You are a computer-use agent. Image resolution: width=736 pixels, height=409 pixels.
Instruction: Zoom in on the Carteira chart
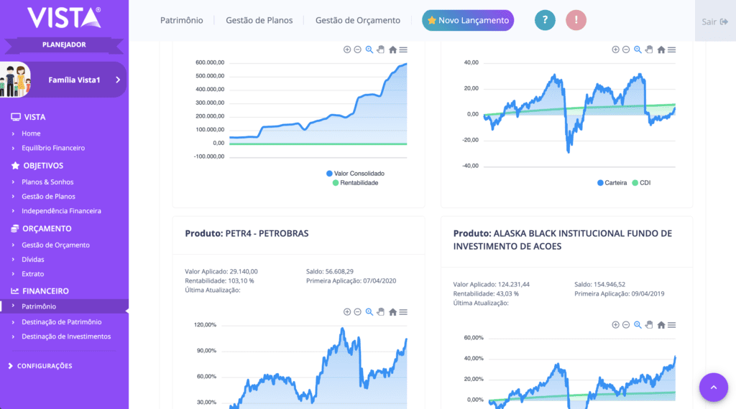point(615,50)
